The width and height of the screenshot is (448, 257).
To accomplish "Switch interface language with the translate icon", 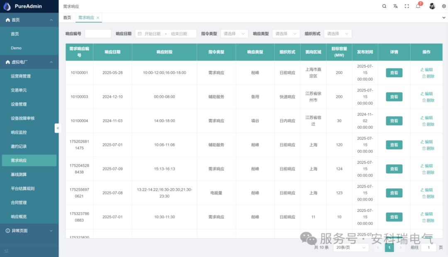I will pos(395,6).
